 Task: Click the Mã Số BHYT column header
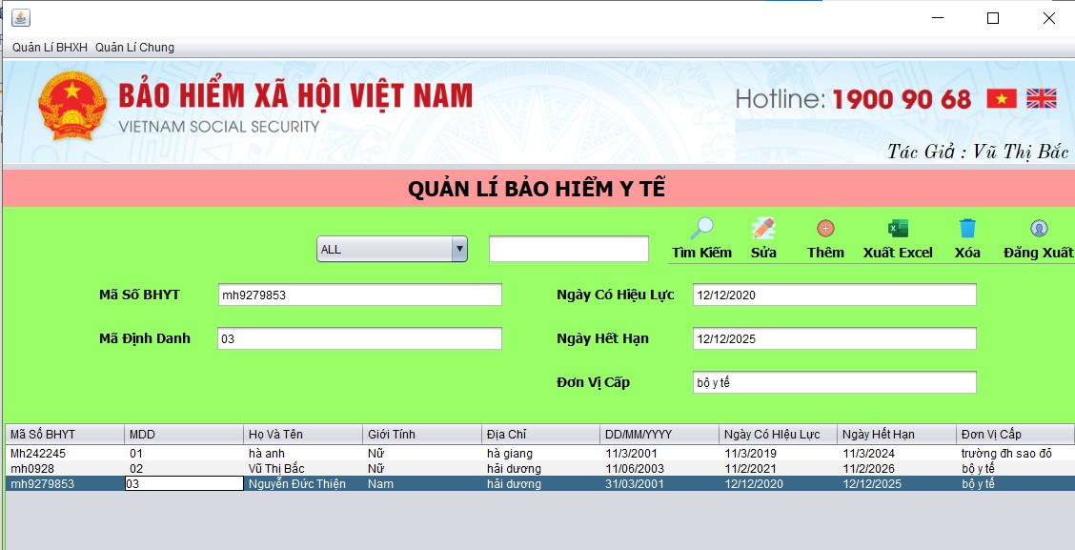(x=65, y=434)
